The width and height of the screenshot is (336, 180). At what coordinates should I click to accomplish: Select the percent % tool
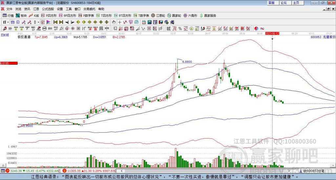[180, 28]
